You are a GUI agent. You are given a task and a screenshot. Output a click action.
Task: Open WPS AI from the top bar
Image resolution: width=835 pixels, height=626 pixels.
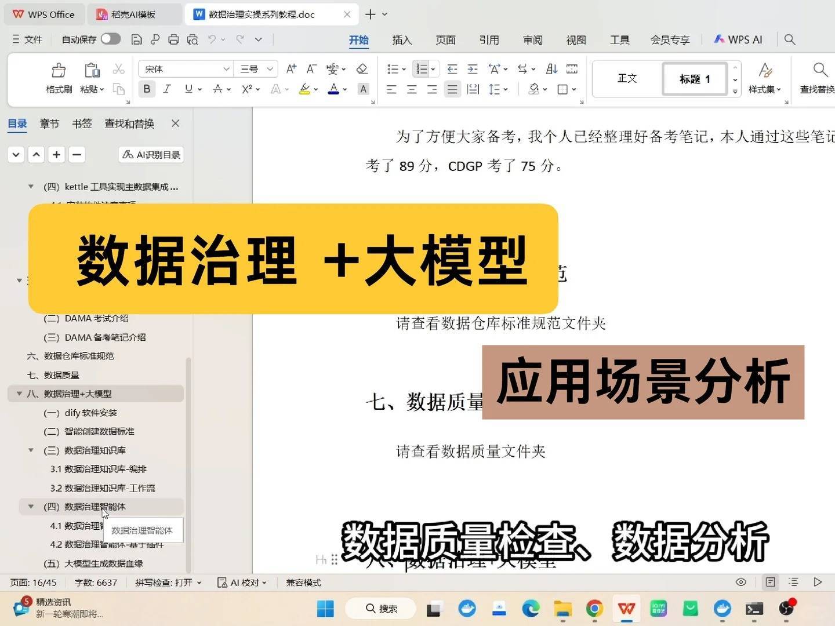[x=738, y=39]
